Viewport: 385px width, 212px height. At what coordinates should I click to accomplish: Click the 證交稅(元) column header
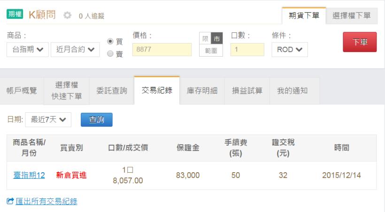(283, 148)
